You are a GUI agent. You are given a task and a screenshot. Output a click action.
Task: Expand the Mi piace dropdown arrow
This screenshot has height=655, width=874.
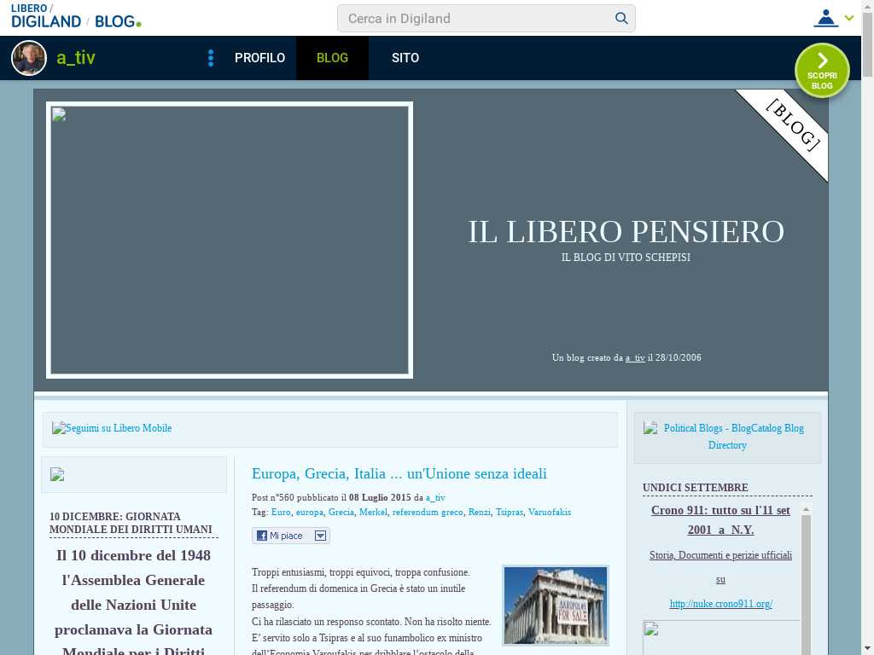320,536
